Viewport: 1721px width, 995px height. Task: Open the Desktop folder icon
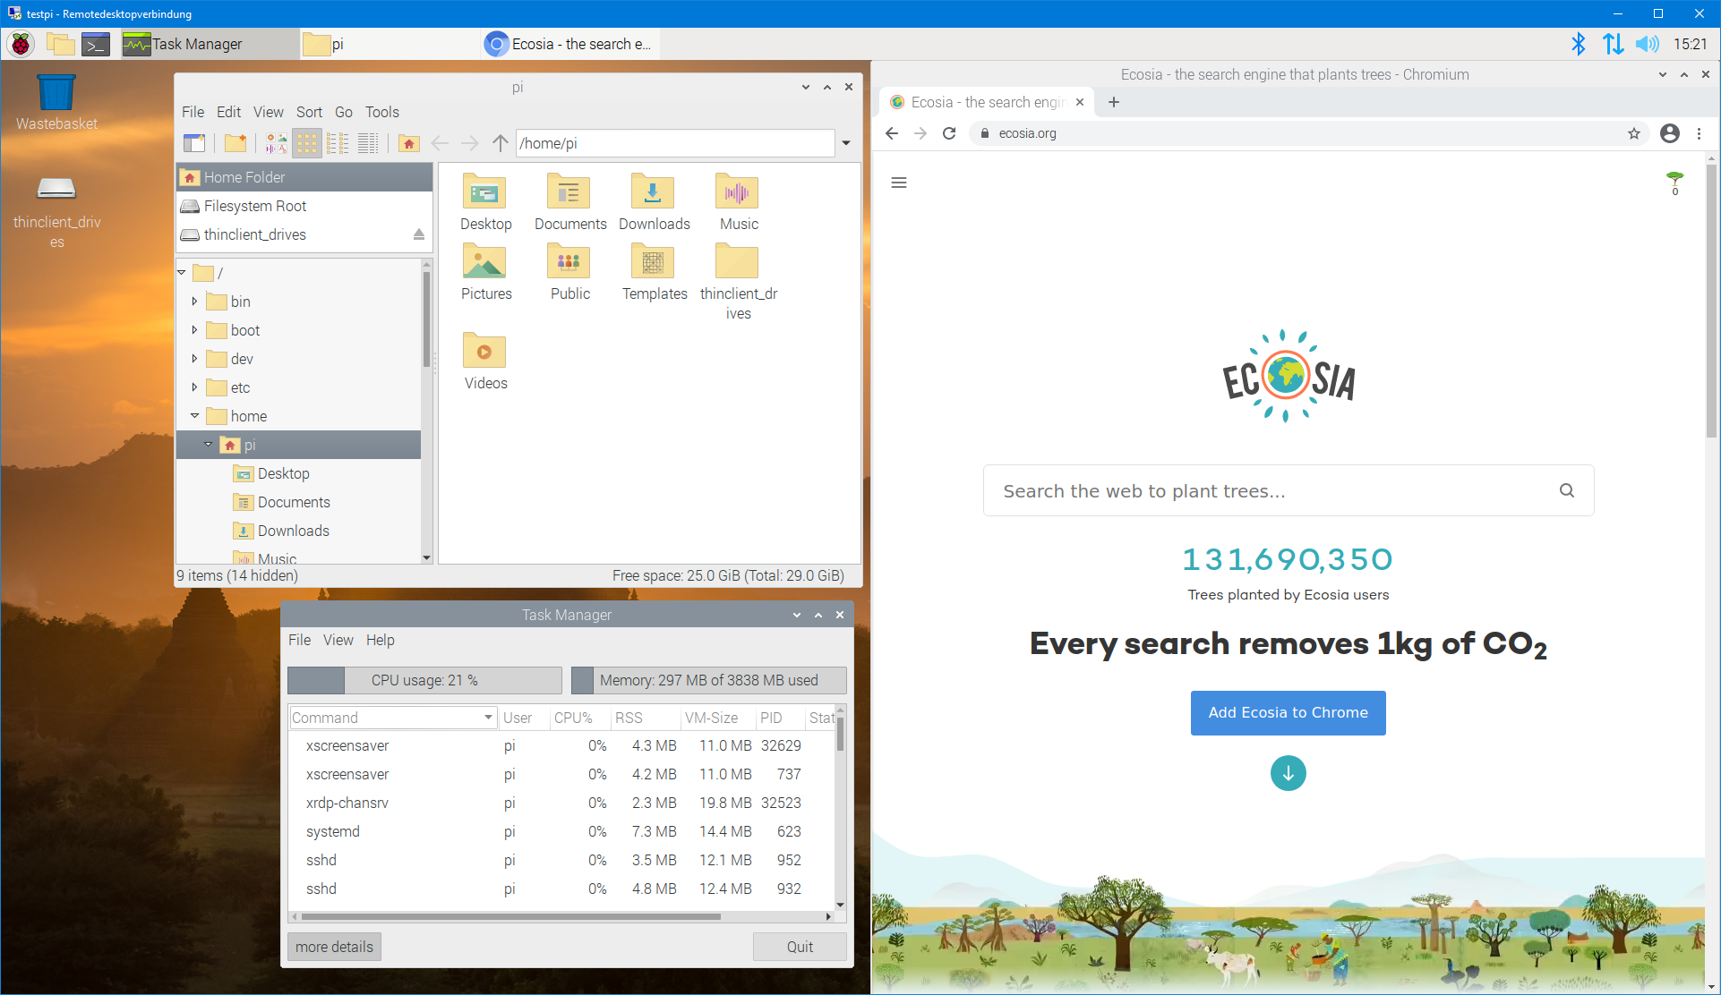[485, 202]
